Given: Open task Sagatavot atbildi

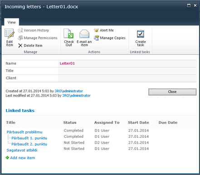Looking at the screenshot, I should coord(22,150).
